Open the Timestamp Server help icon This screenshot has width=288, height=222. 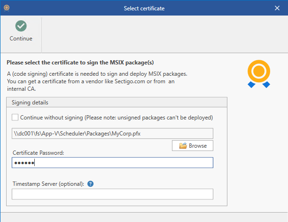coord(91,183)
